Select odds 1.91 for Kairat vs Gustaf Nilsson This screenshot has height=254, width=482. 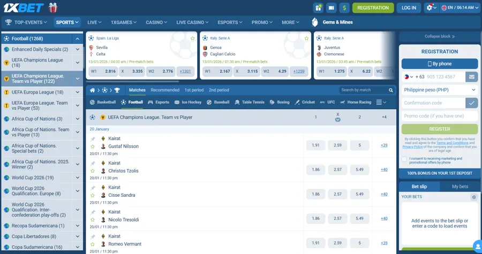[x=315, y=145]
